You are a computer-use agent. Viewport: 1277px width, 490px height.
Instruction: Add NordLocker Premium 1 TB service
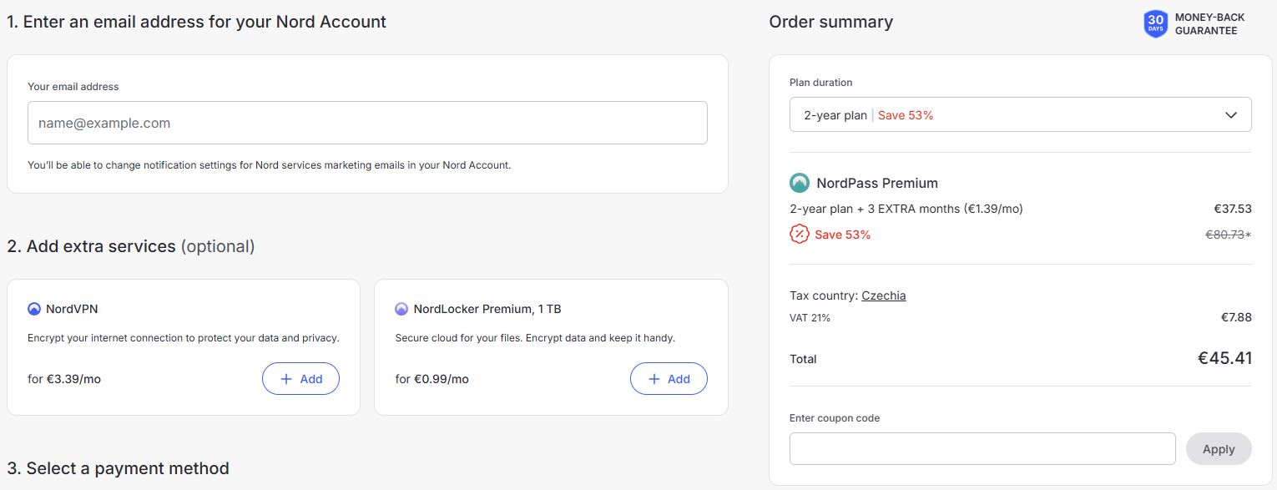[x=669, y=379]
